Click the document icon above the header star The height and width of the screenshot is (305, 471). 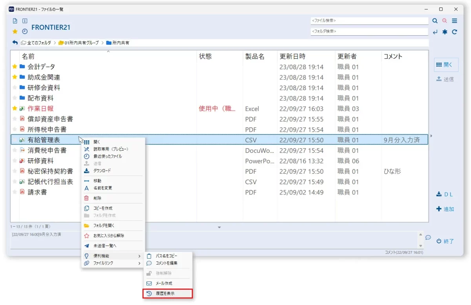tap(15, 21)
